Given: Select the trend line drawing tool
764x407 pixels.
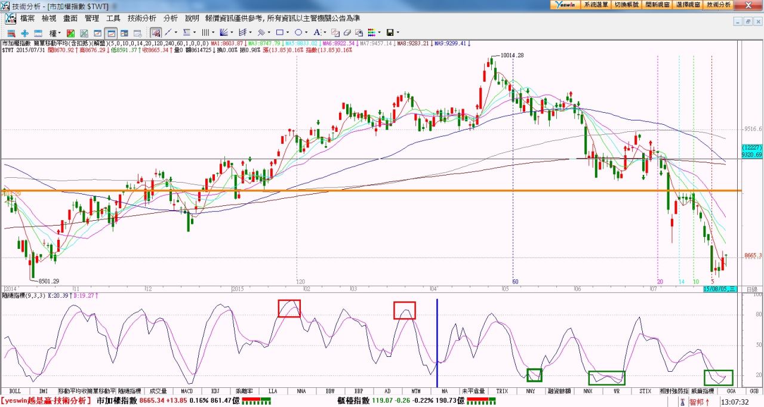Looking at the screenshot, I should (x=168, y=32).
